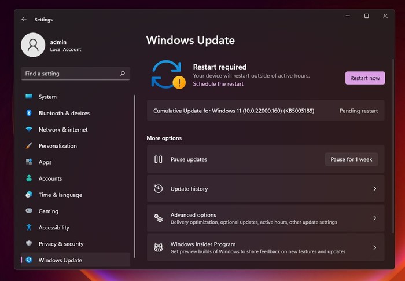Click the Personalization paintbrush icon
Image resolution: width=405 pixels, height=281 pixels.
[x=29, y=146]
